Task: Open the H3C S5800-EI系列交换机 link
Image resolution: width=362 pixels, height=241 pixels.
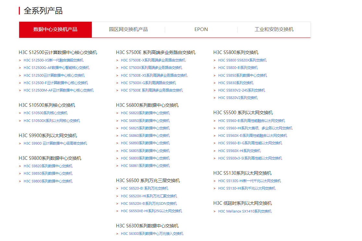Action: pyautogui.click(x=238, y=68)
